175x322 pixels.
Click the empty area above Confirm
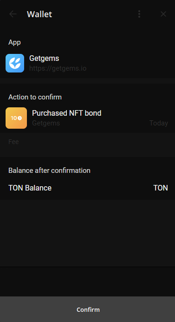pos(87,281)
